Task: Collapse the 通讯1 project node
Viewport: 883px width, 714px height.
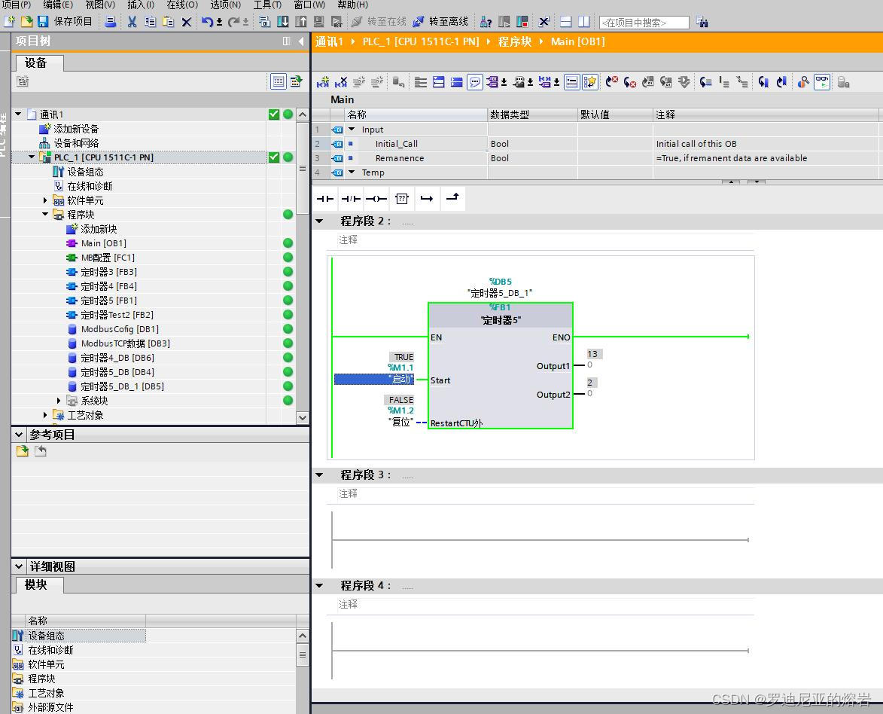Action: 18,114
